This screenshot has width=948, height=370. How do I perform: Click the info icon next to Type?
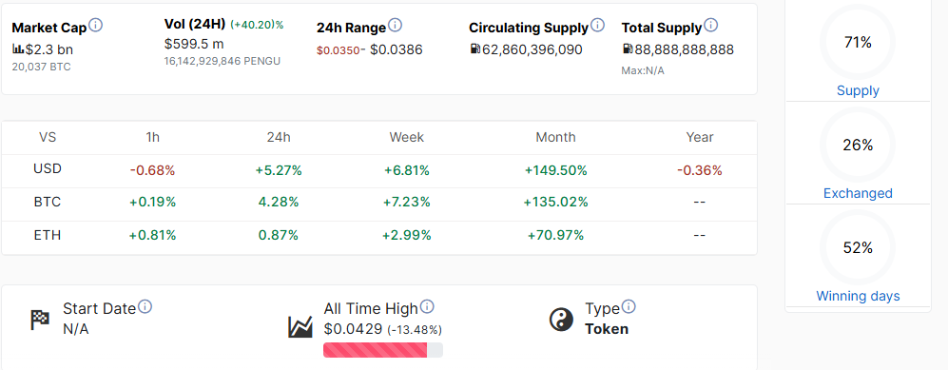tap(629, 306)
